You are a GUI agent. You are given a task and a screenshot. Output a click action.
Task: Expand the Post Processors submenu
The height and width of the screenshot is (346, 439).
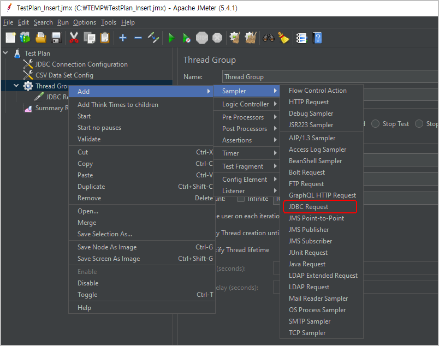coord(246,129)
